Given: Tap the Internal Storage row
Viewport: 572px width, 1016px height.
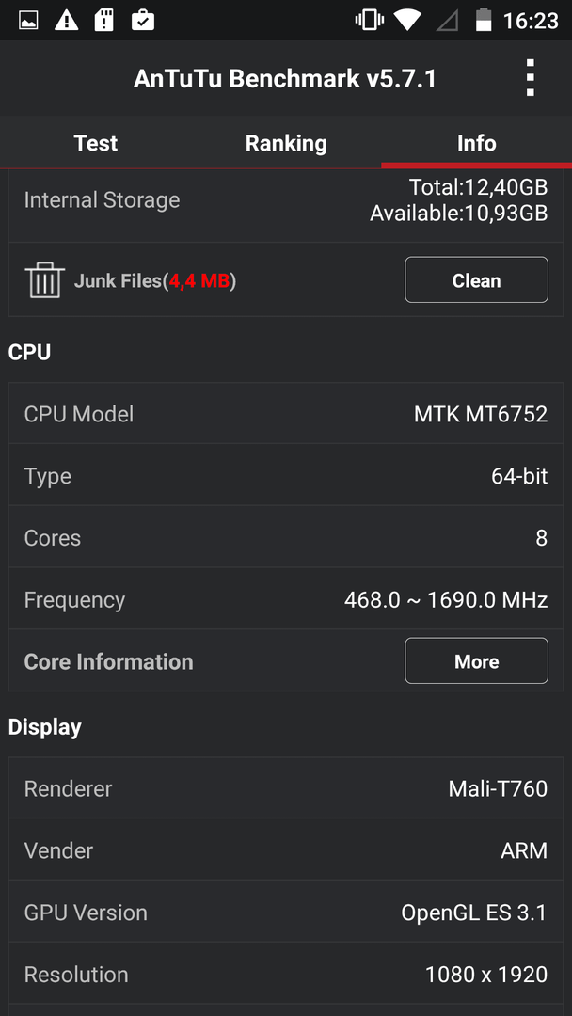Looking at the screenshot, I should click(286, 199).
